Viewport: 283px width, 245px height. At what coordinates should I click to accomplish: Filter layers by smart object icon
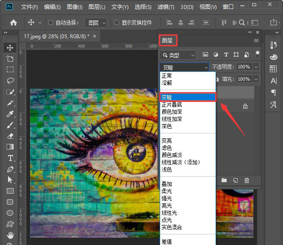click(x=247, y=54)
